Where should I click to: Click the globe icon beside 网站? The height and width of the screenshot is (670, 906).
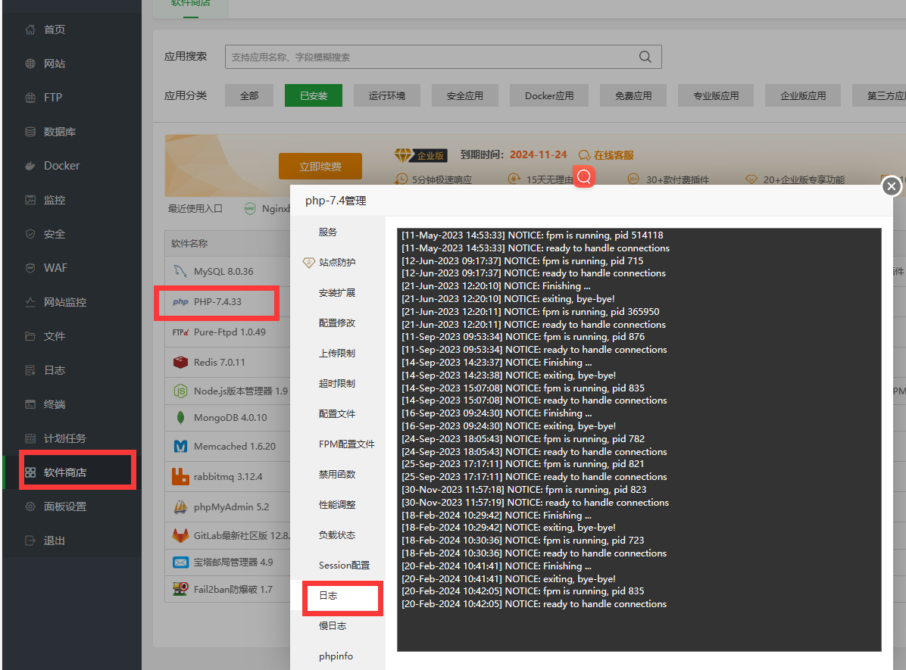point(30,64)
